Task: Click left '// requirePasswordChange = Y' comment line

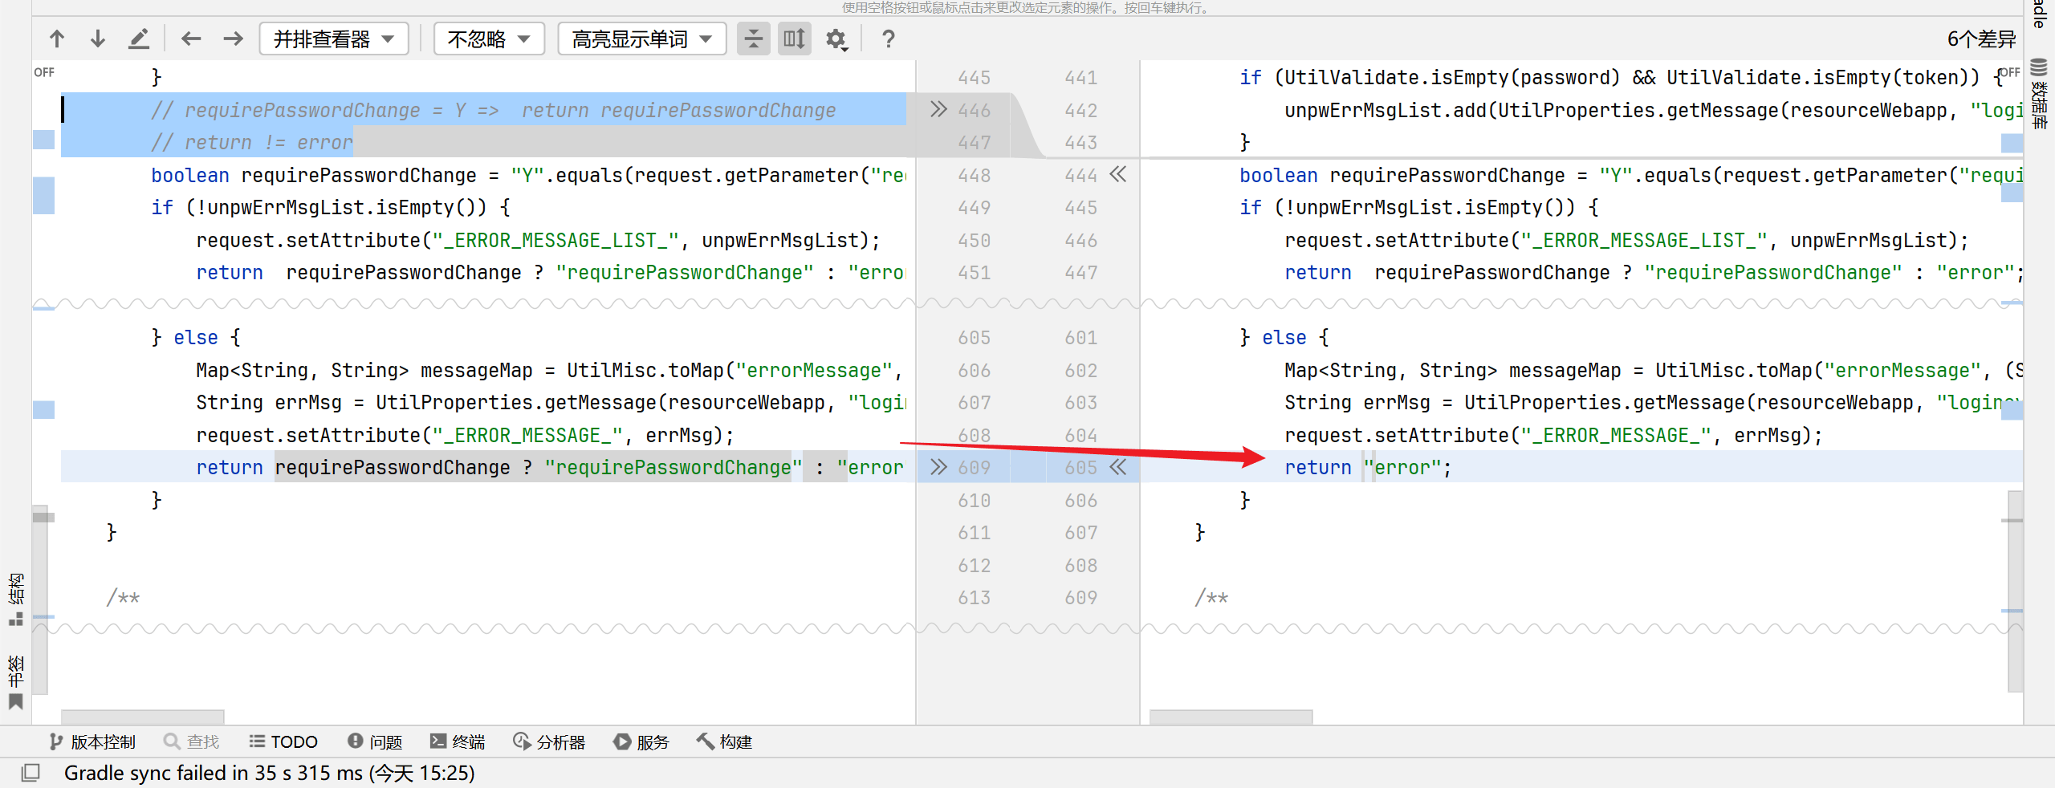Action: click(493, 110)
